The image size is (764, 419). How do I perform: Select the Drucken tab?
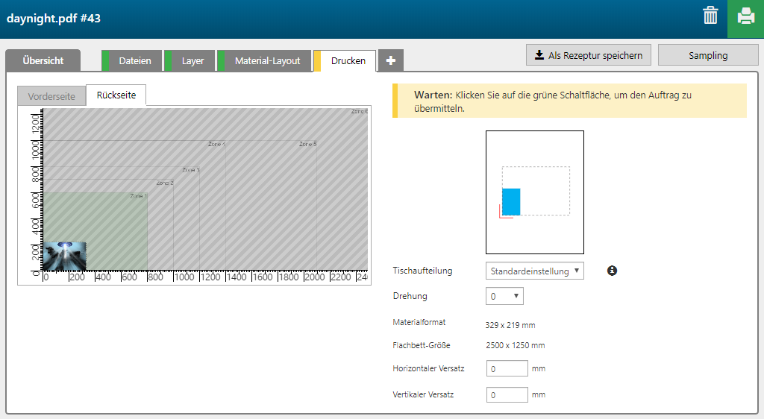348,61
